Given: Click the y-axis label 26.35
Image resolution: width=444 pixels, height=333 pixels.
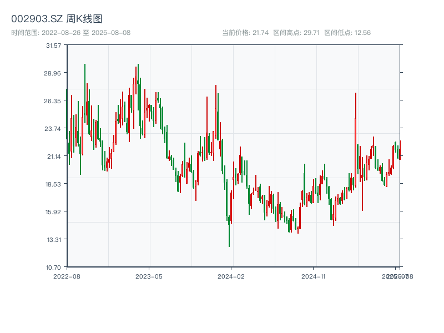Looking at the screenshot, I should pyautogui.click(x=52, y=101).
